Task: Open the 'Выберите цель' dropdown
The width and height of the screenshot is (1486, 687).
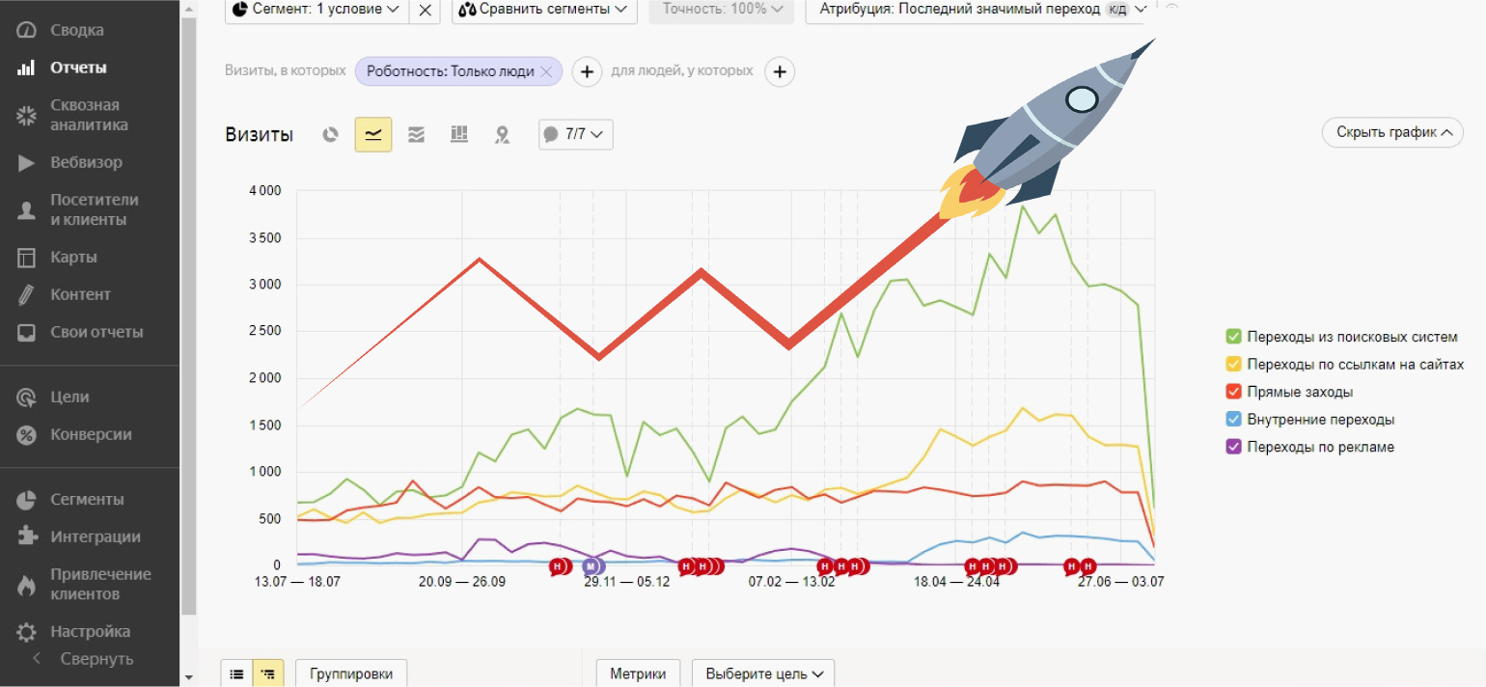Action: pyautogui.click(x=763, y=673)
